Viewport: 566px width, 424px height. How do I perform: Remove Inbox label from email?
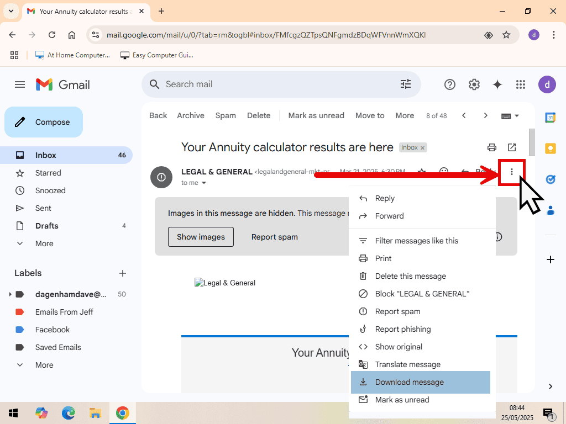(422, 148)
